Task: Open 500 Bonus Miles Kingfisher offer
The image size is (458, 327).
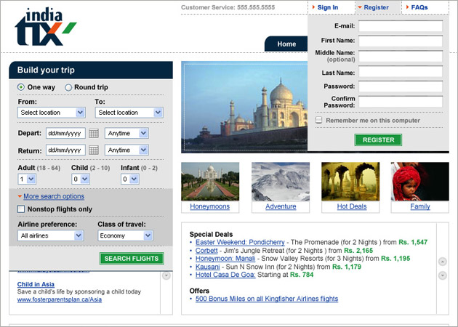Action: click(267, 299)
